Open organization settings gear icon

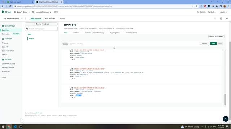33,12
